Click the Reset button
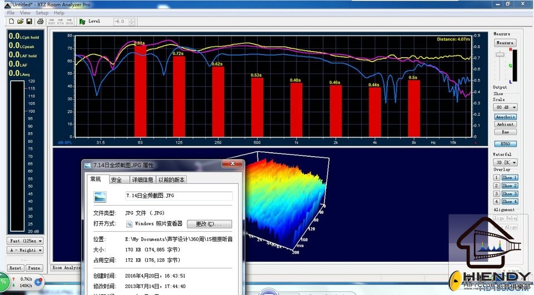Screen dimensions: 534x295 point(16,268)
